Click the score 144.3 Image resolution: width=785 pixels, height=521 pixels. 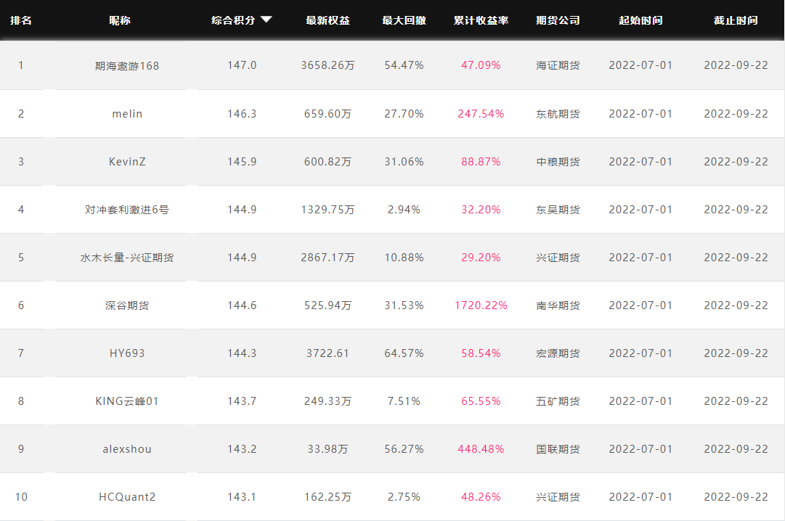tap(242, 353)
